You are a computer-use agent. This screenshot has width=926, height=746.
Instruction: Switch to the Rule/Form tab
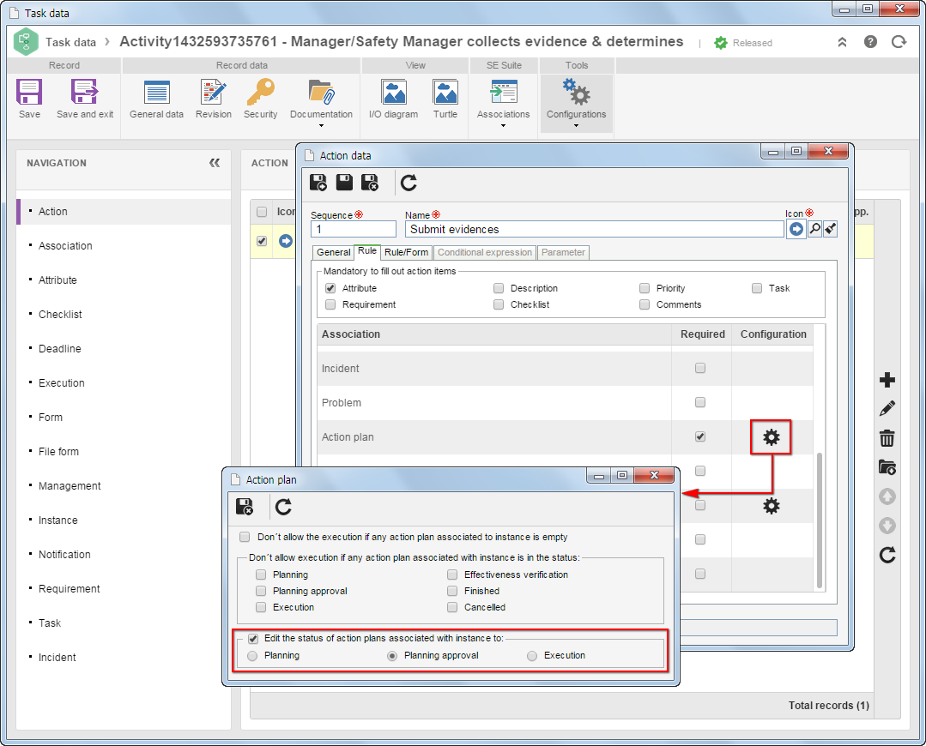click(406, 252)
